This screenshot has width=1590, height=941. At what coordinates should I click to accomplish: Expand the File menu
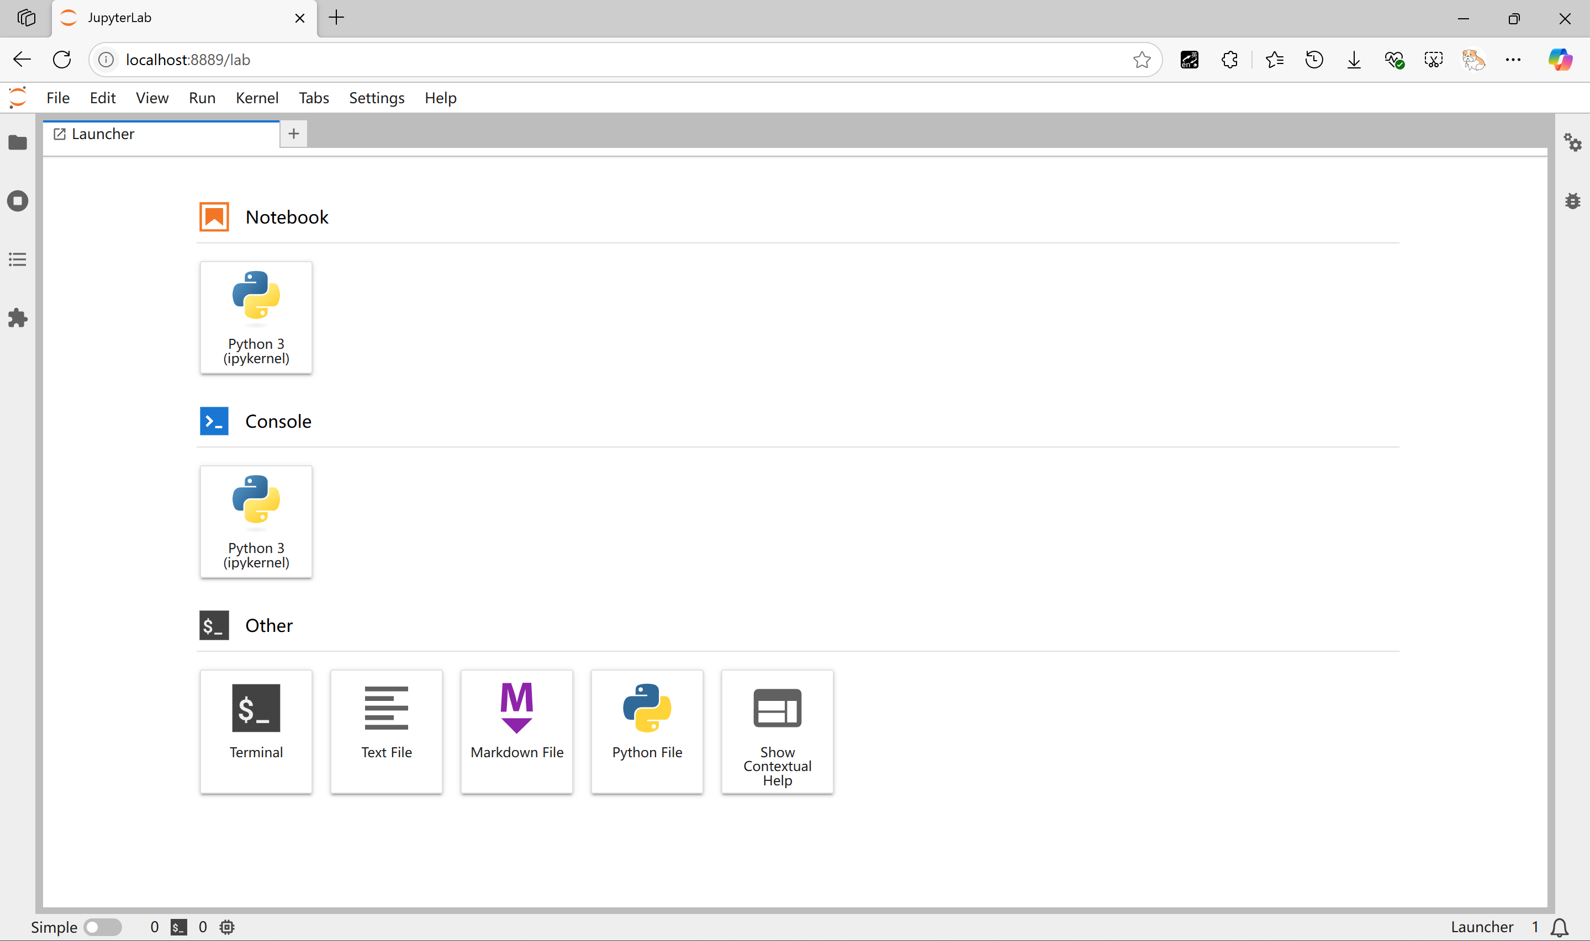point(58,98)
